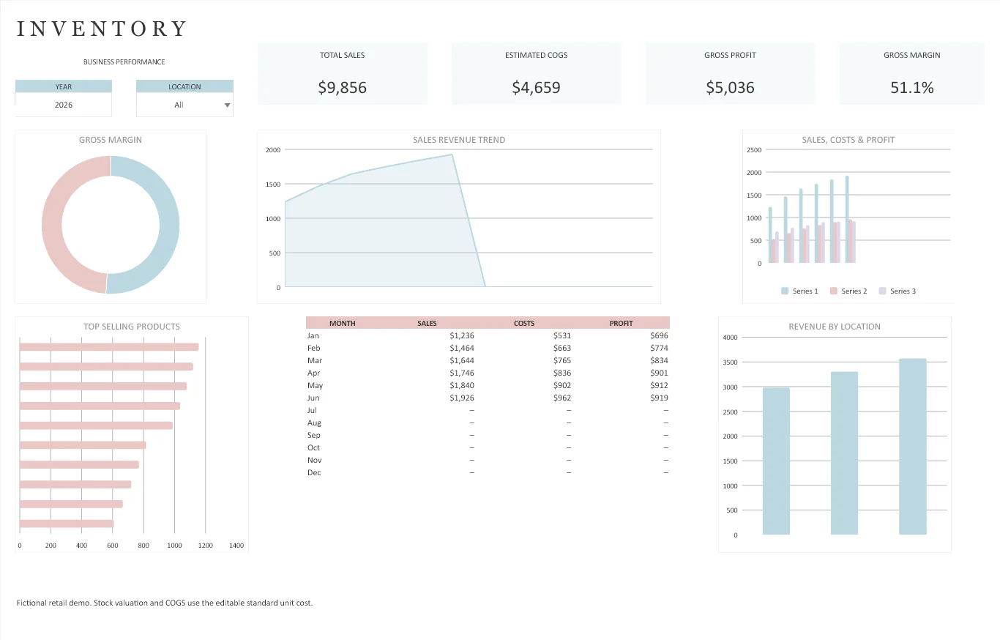Click the Series 2 legend swatch

[833, 291]
